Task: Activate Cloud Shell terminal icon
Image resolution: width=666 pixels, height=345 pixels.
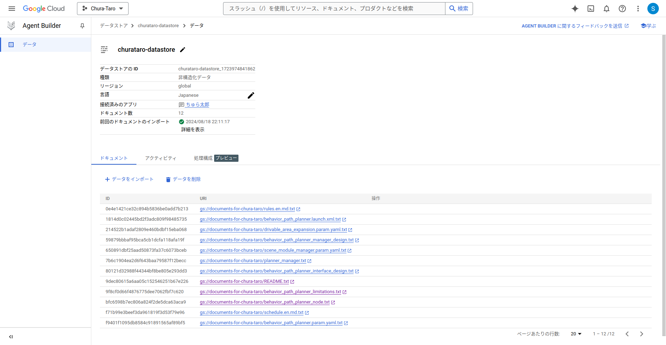Action: point(591,9)
